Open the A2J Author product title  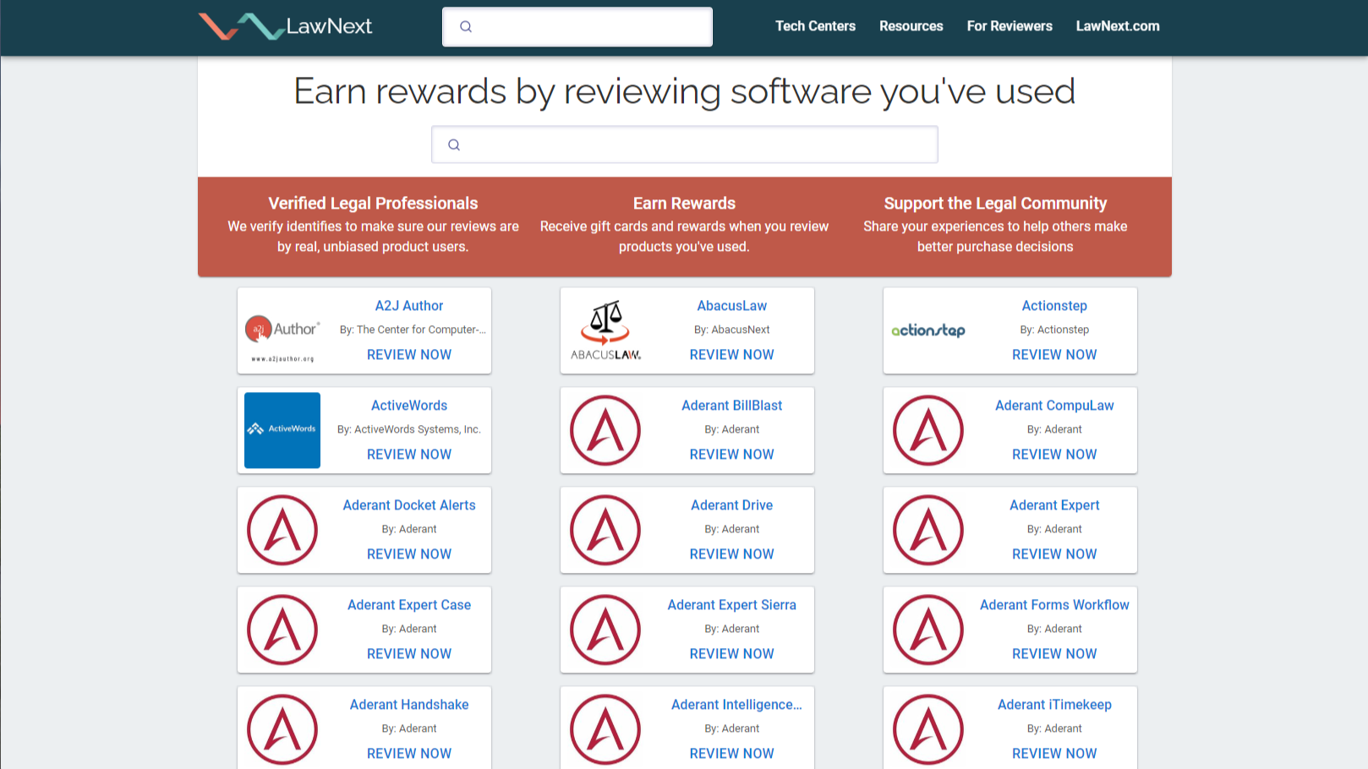click(x=409, y=306)
